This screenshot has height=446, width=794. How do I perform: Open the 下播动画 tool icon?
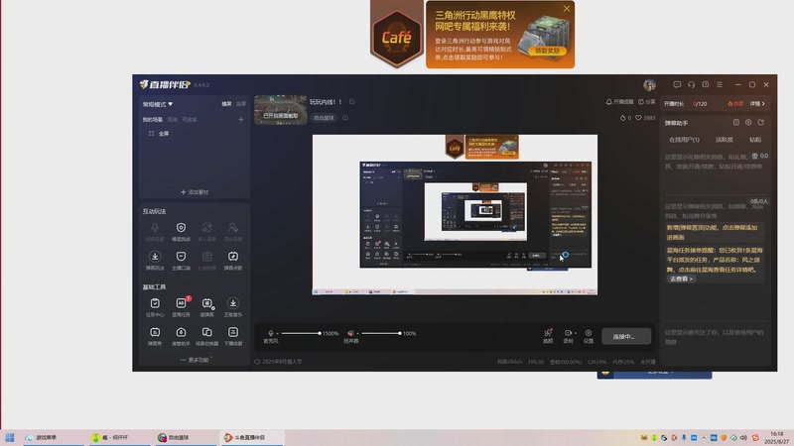233,332
